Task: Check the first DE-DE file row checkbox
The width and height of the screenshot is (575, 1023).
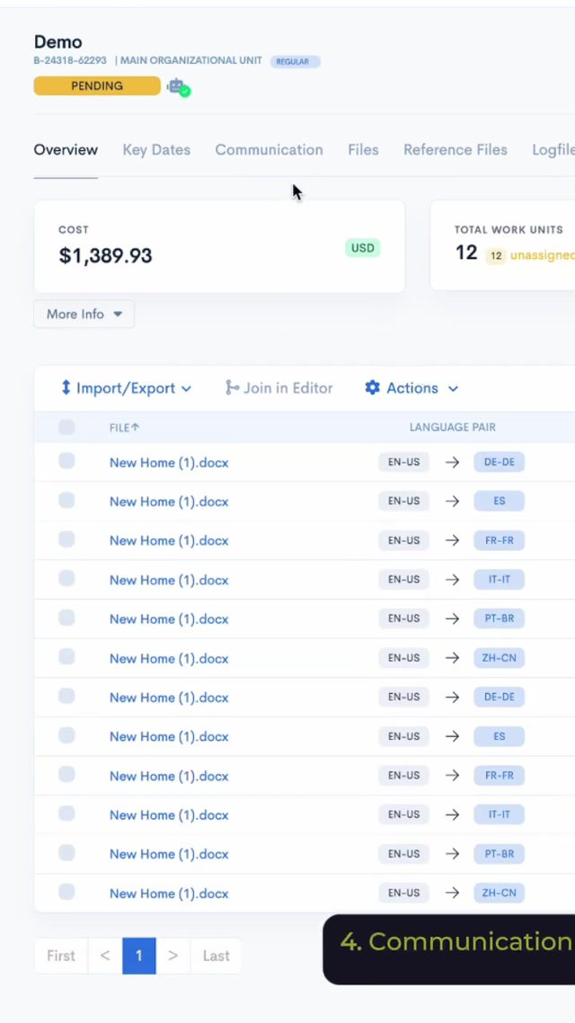Action: 66,461
